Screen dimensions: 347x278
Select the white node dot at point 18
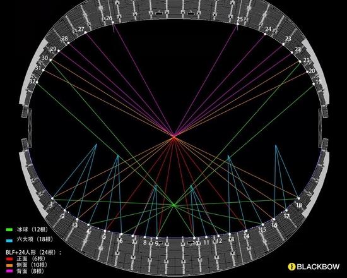pos(299,198)
